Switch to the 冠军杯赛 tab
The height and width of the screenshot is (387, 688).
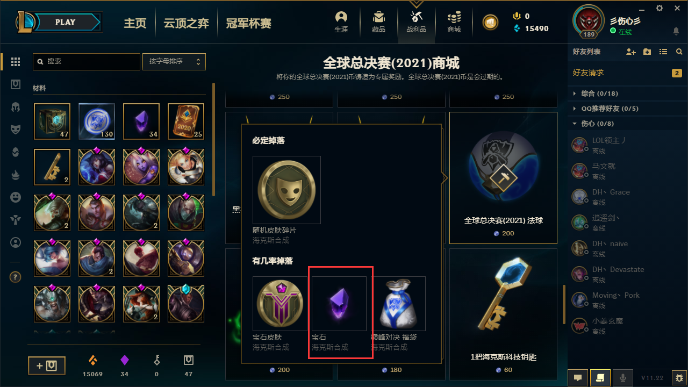point(248,23)
